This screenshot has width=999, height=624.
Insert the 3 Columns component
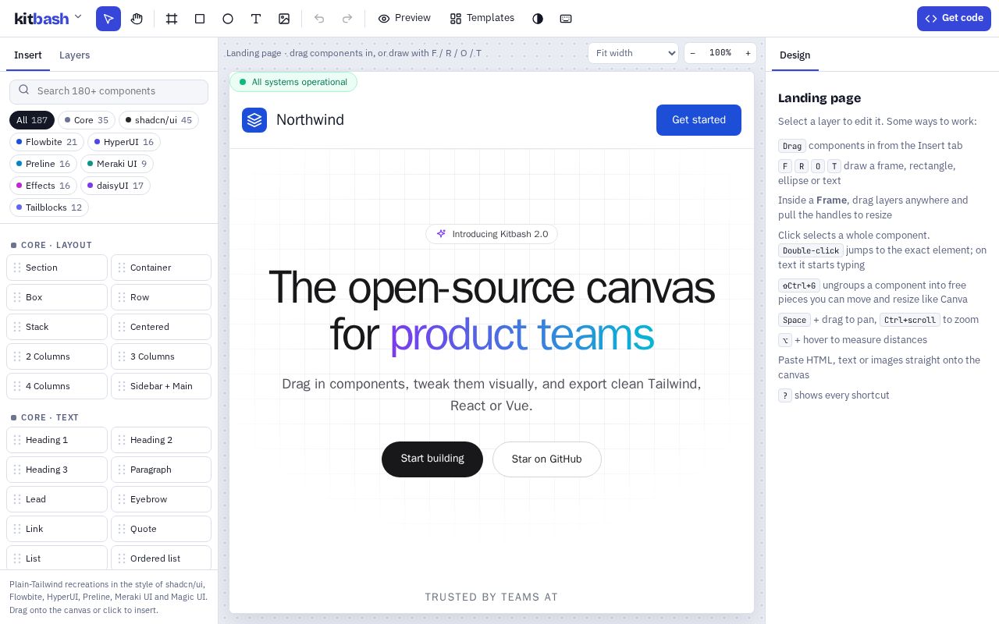(x=161, y=356)
